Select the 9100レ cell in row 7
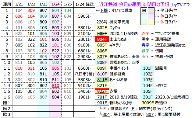The width and height of the screenshot is (192, 118). coord(84,45)
